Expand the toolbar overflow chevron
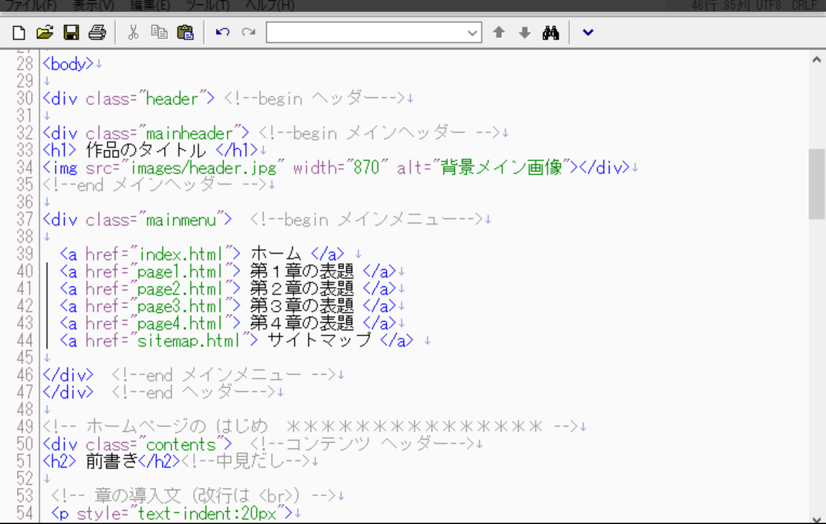 tap(588, 32)
